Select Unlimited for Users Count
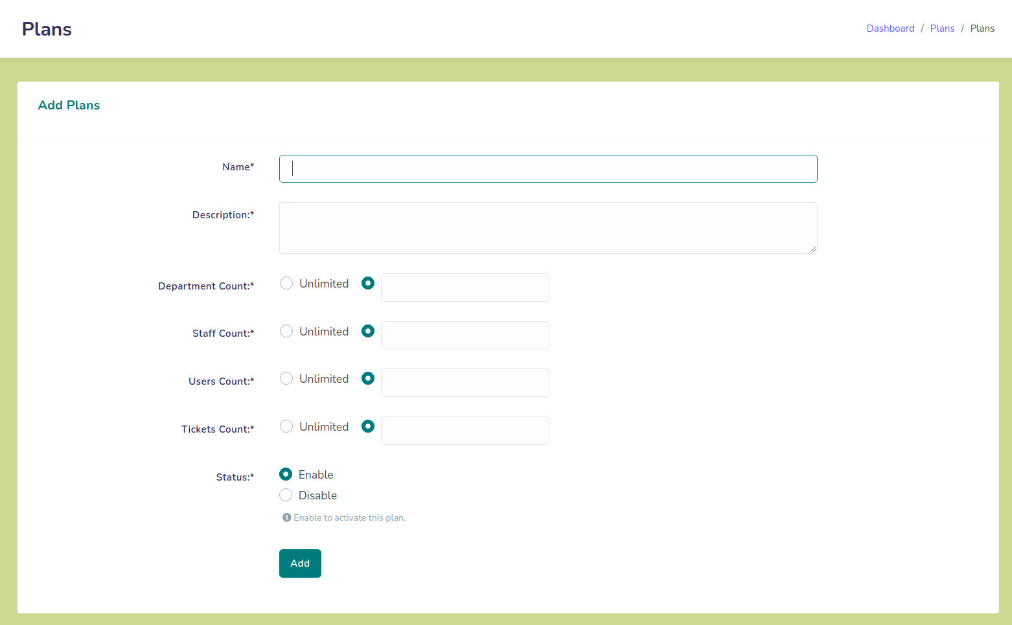Image resolution: width=1012 pixels, height=625 pixels. tap(286, 379)
